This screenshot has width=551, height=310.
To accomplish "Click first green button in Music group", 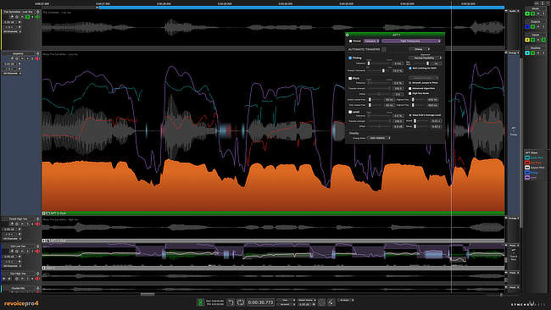I will [x=527, y=14].
